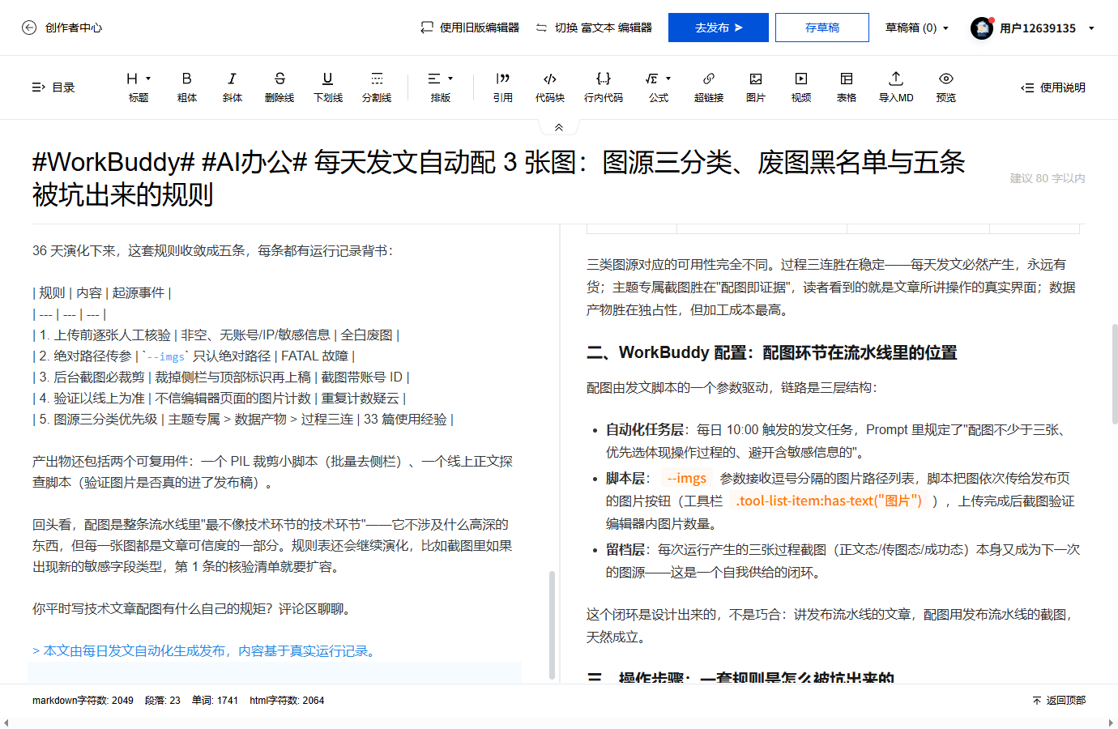Click the '--imgs' inline code in preview
This screenshot has height=729, width=1118.
click(x=686, y=478)
